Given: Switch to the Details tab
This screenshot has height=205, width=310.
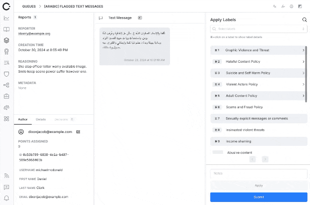Looking at the screenshot, I should point(40,119).
